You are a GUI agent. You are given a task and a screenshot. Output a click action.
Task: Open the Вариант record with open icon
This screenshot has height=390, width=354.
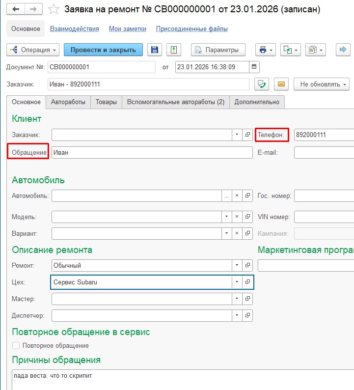click(x=247, y=233)
